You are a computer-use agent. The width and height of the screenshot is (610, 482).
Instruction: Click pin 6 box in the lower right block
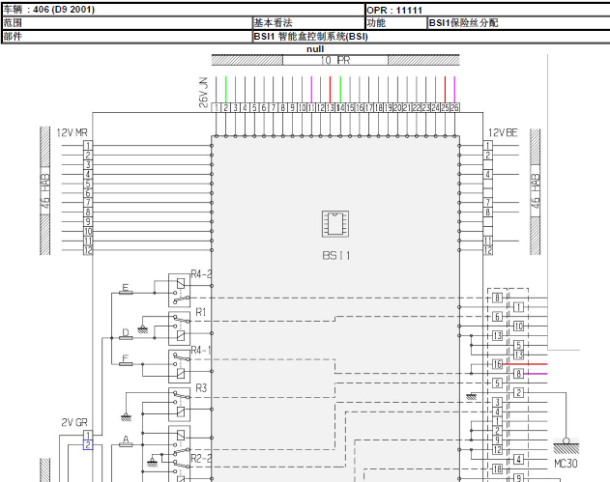point(497,317)
